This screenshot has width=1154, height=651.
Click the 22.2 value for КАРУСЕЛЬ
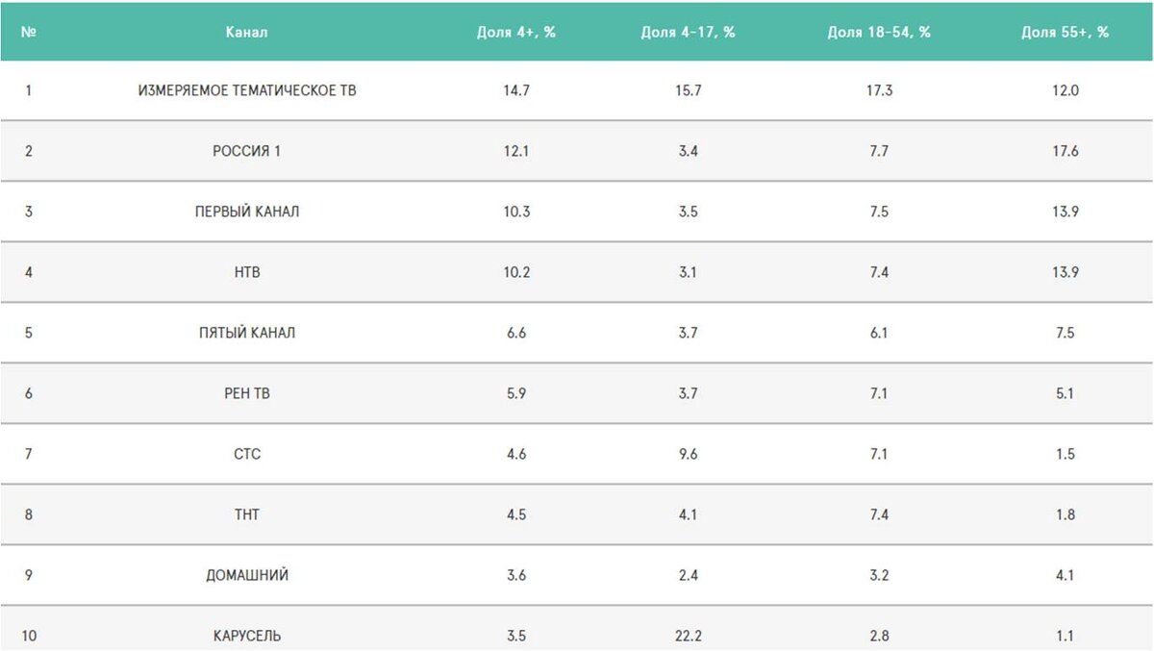point(688,636)
